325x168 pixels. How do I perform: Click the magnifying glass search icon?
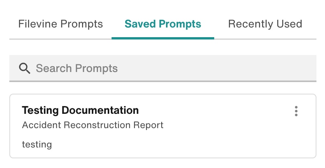point(25,69)
